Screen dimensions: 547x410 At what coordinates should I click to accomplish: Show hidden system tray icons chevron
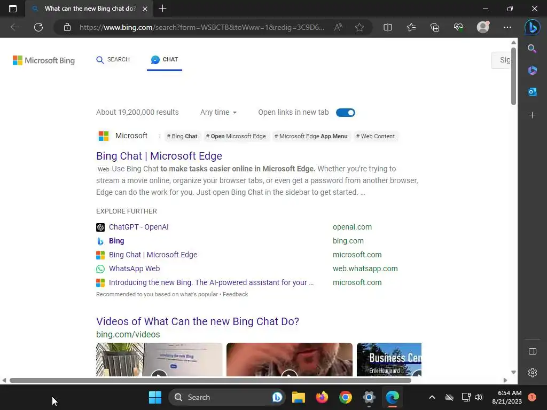[432, 397]
